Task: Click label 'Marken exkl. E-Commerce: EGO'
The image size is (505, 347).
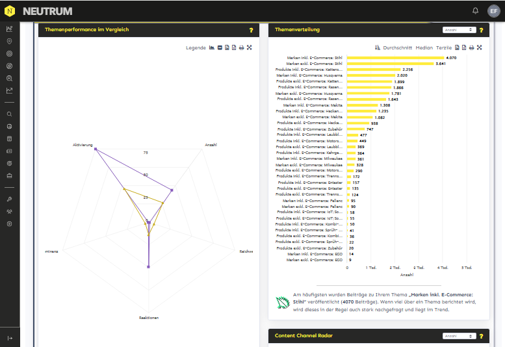Action: (315, 260)
